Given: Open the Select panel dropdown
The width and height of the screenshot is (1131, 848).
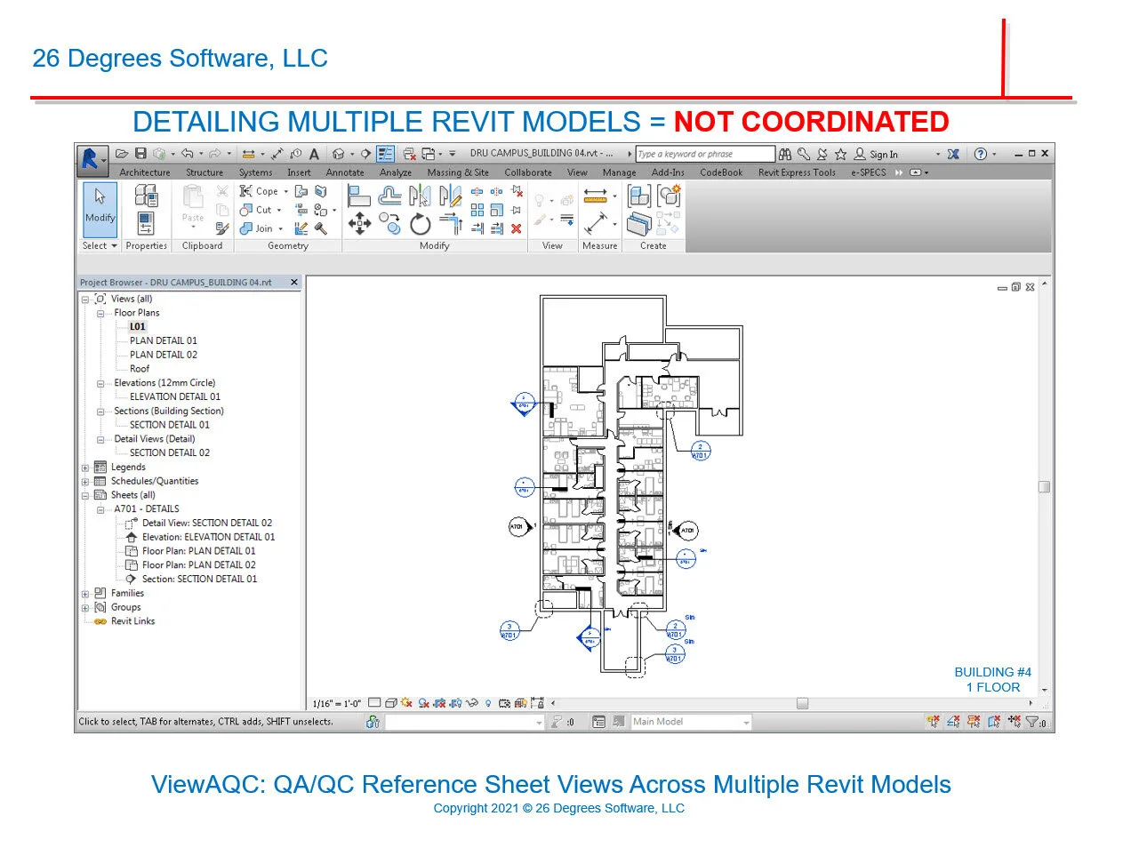Looking at the screenshot, I should [x=100, y=245].
